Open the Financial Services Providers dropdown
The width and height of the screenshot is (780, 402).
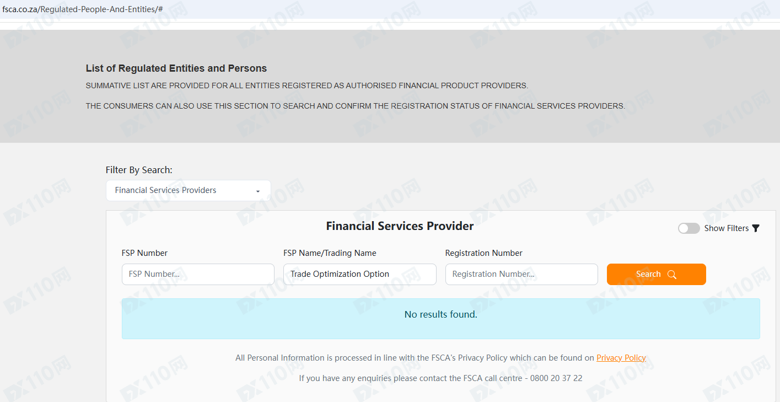pyautogui.click(x=188, y=190)
